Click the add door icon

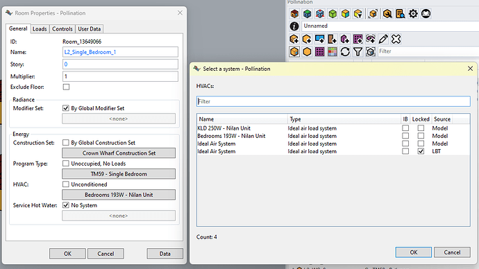point(333,39)
